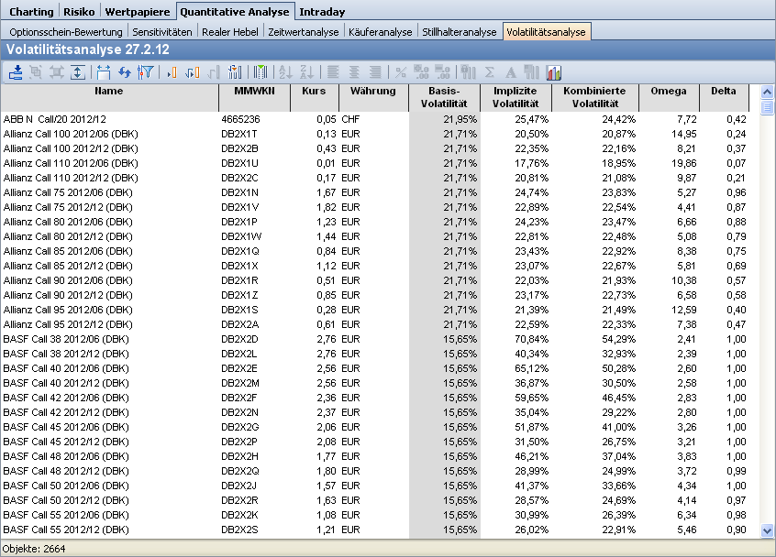Select the Sensitivitäten sub-tab

point(162,32)
